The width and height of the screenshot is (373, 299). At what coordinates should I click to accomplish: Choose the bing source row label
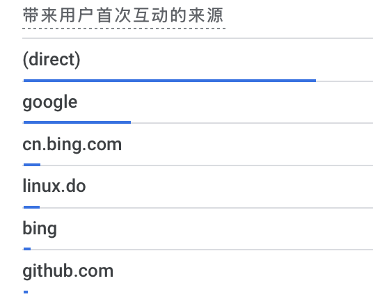40,228
